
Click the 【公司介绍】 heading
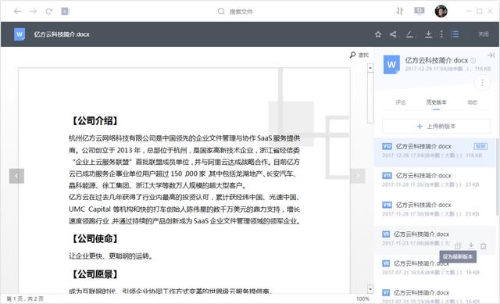[x=93, y=120]
